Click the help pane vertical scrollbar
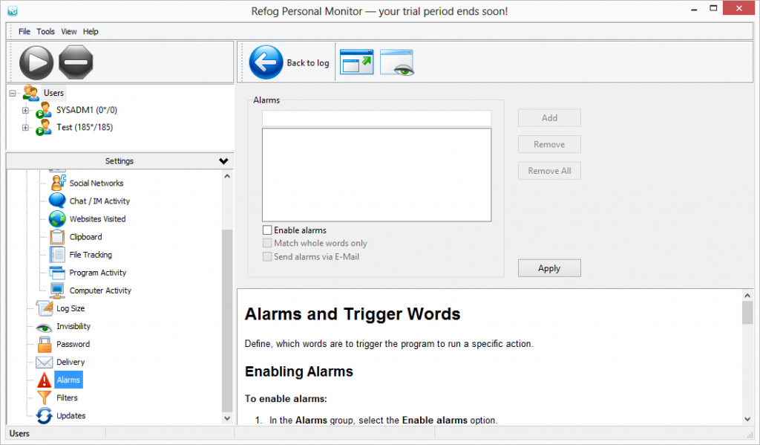 click(747, 357)
